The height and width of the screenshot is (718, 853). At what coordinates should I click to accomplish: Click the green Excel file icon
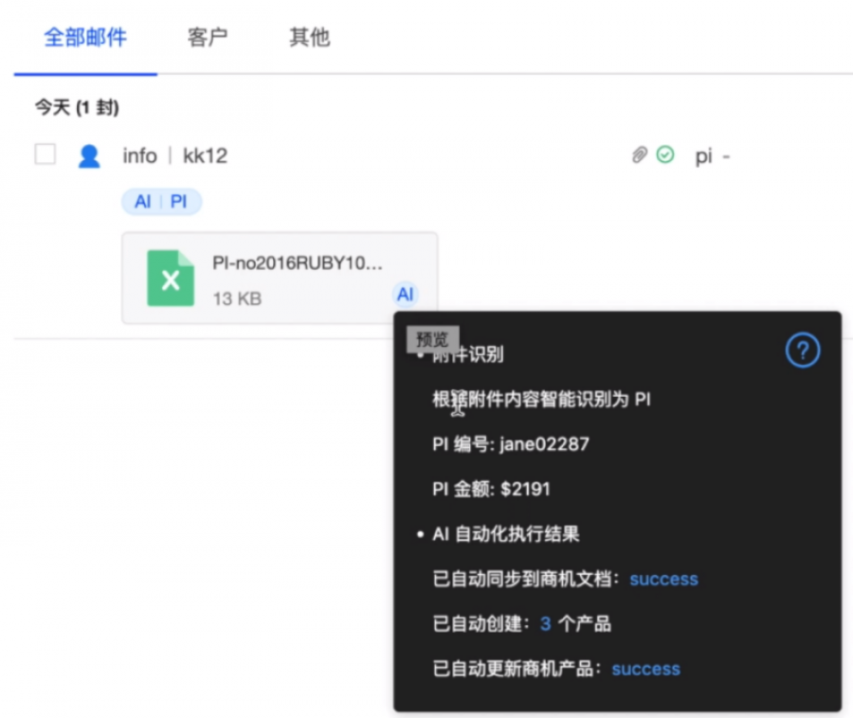[x=171, y=278]
